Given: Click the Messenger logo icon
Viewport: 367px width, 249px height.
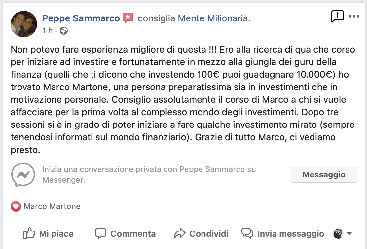Looking at the screenshot, I should click(x=23, y=175).
